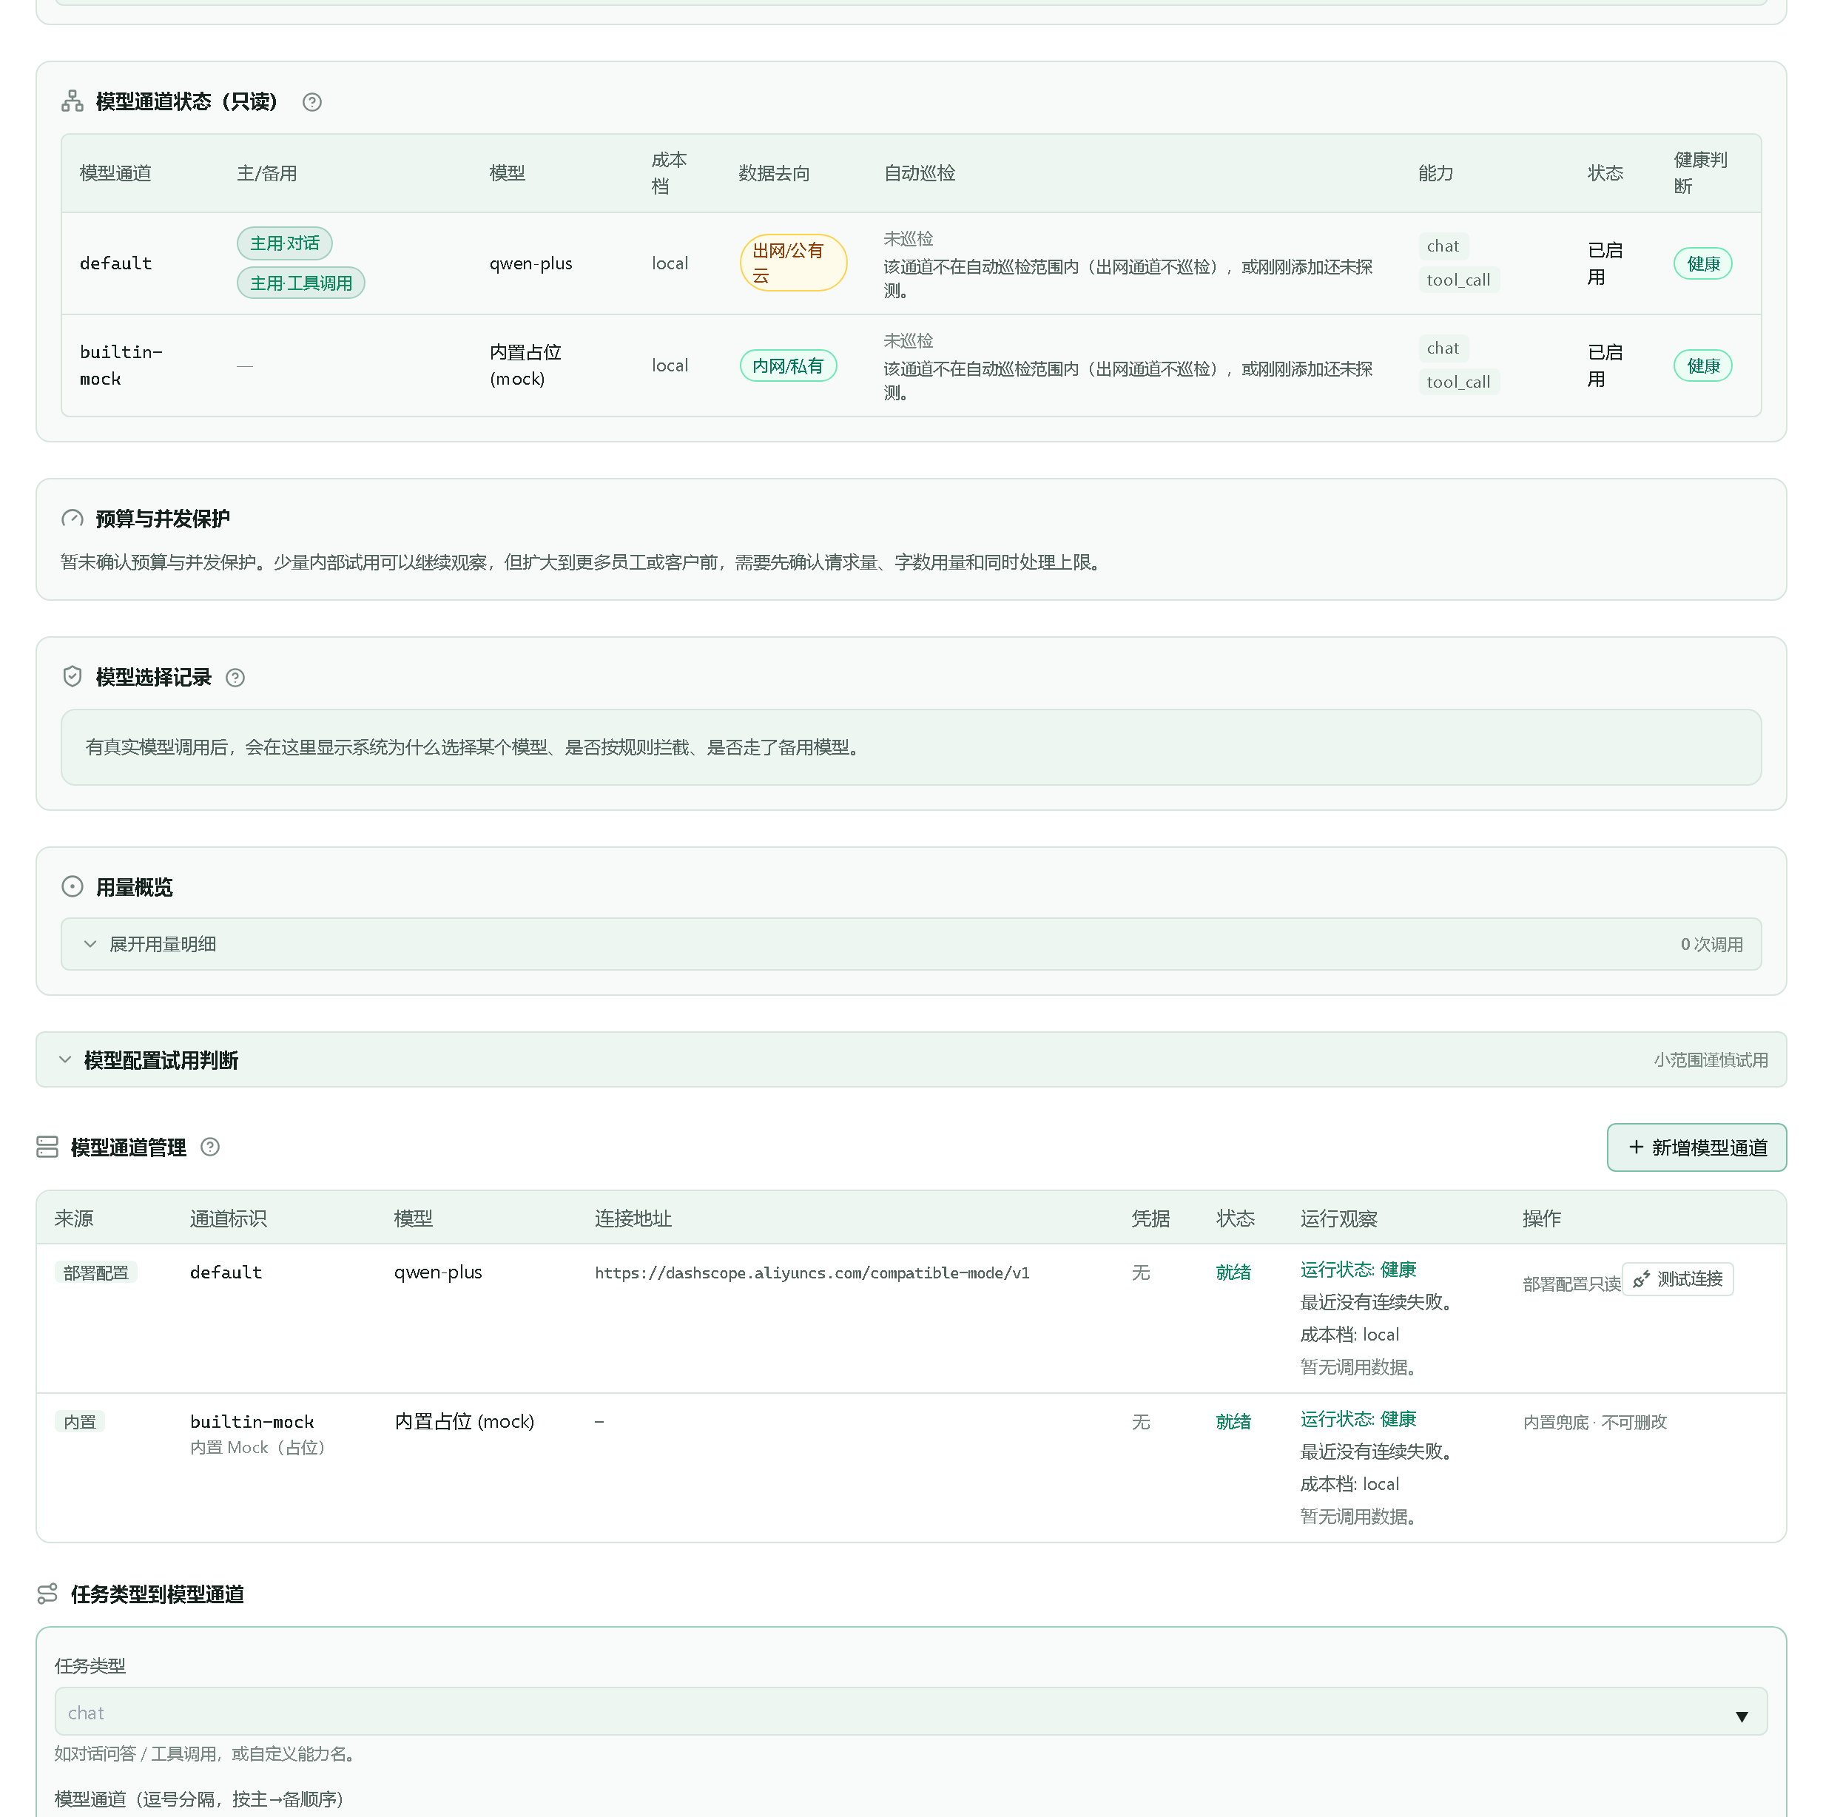Click 运行状态: 健康 in the builtin-mock row
The image size is (1823, 1817).
[1359, 1420]
